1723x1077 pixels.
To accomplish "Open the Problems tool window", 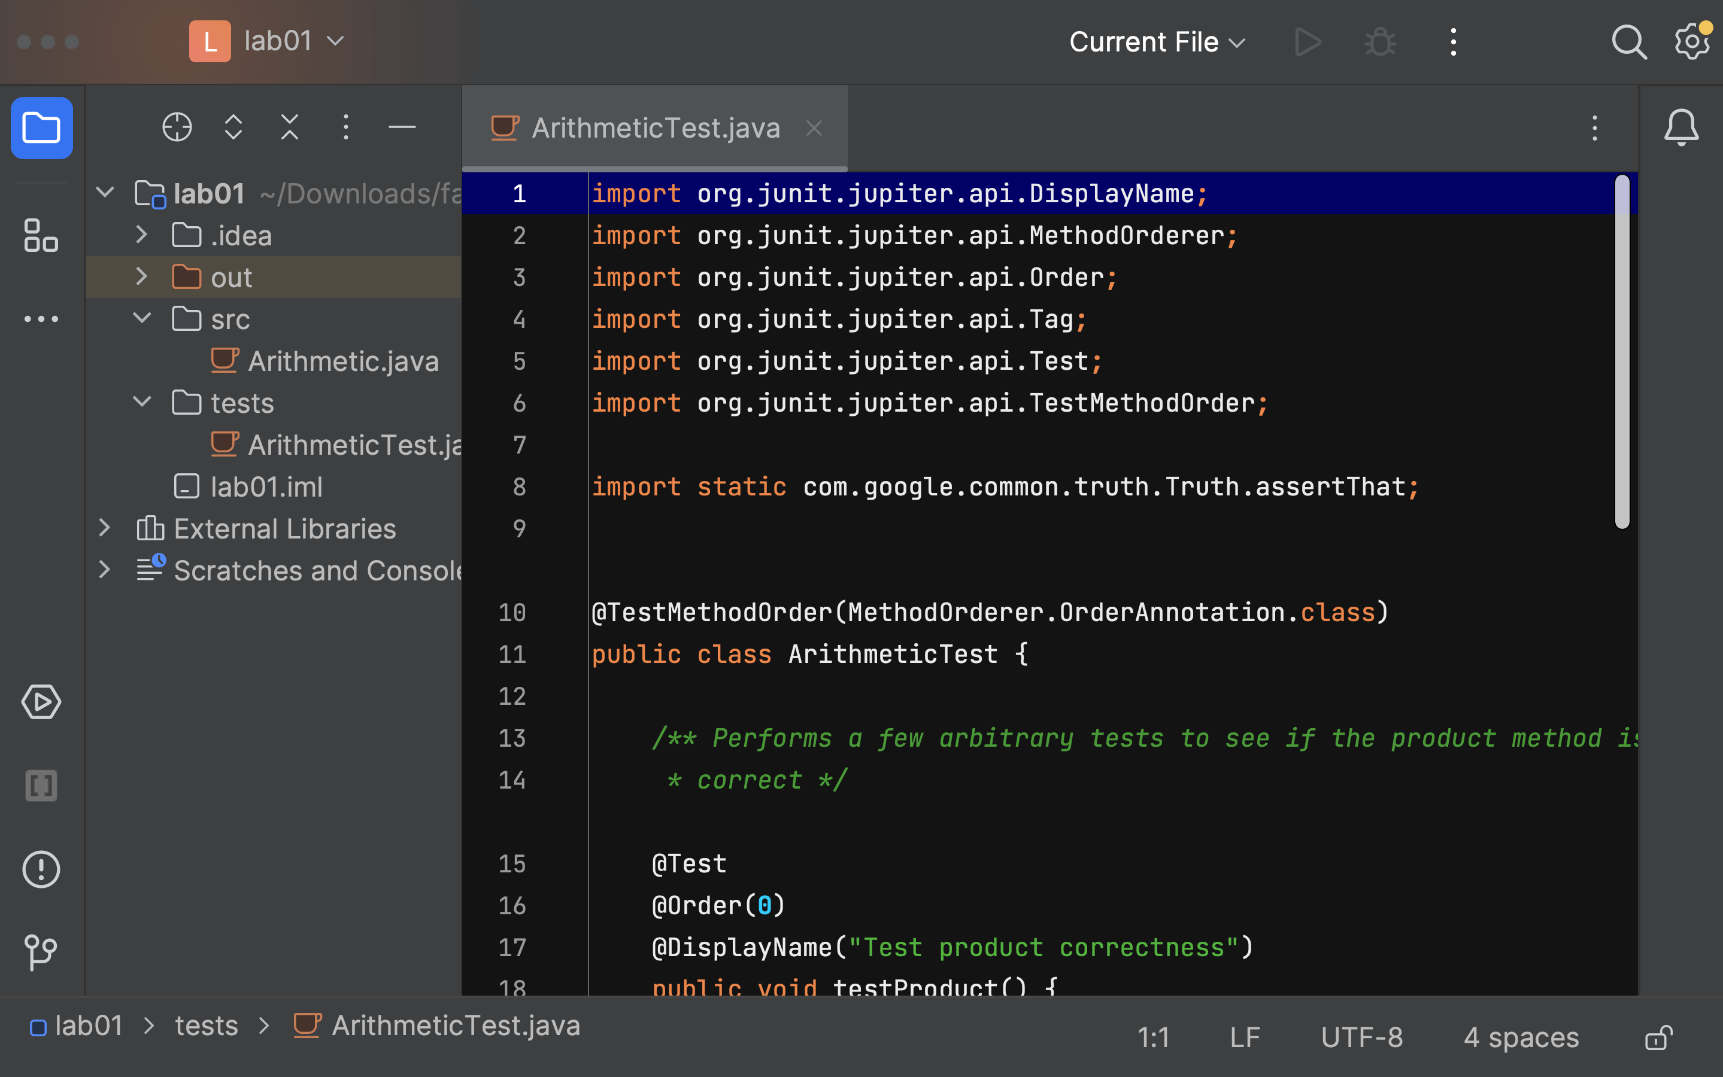I will click(41, 869).
